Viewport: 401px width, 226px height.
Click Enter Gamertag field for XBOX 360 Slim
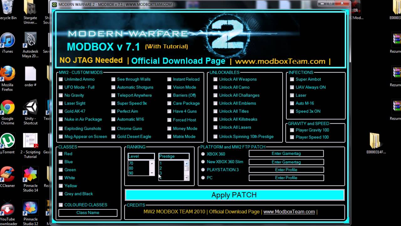pos(286,162)
